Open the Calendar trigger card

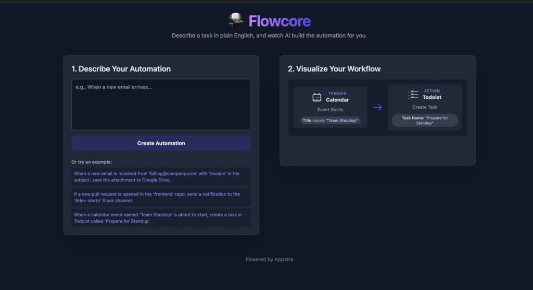(330, 107)
